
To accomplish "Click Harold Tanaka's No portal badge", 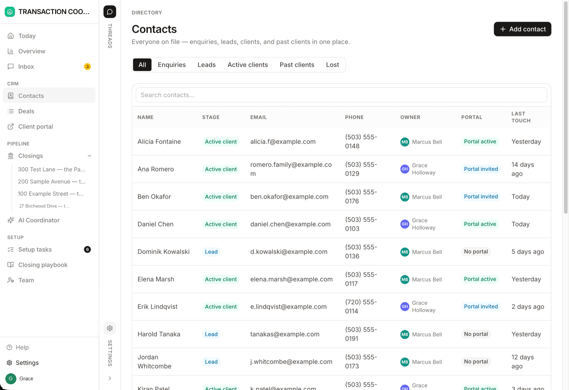I will 476,334.
